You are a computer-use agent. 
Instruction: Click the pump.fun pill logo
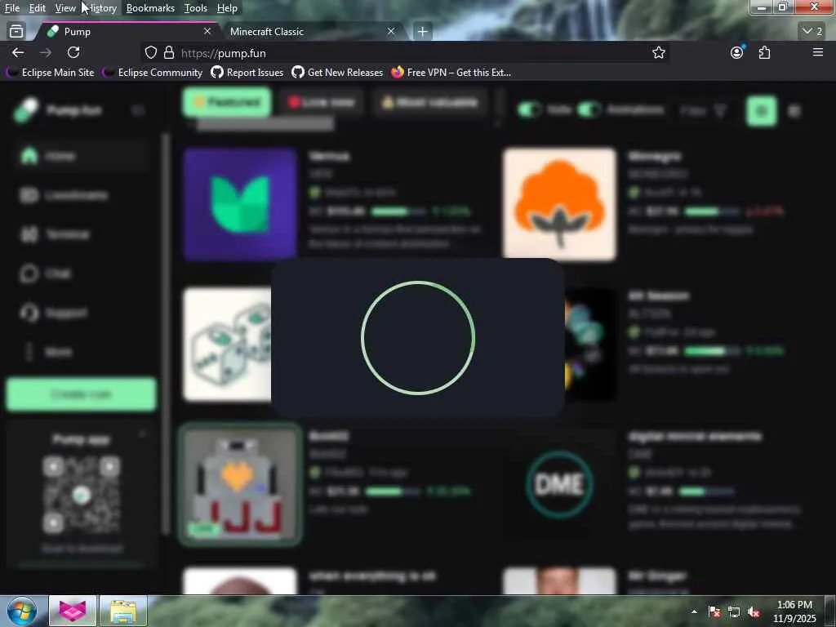pos(27,110)
